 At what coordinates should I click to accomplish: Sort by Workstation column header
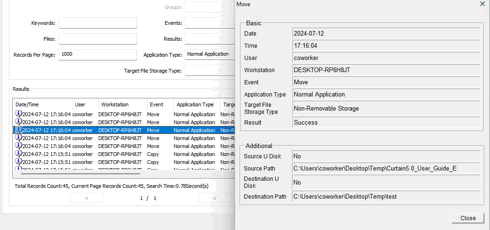[123, 104]
